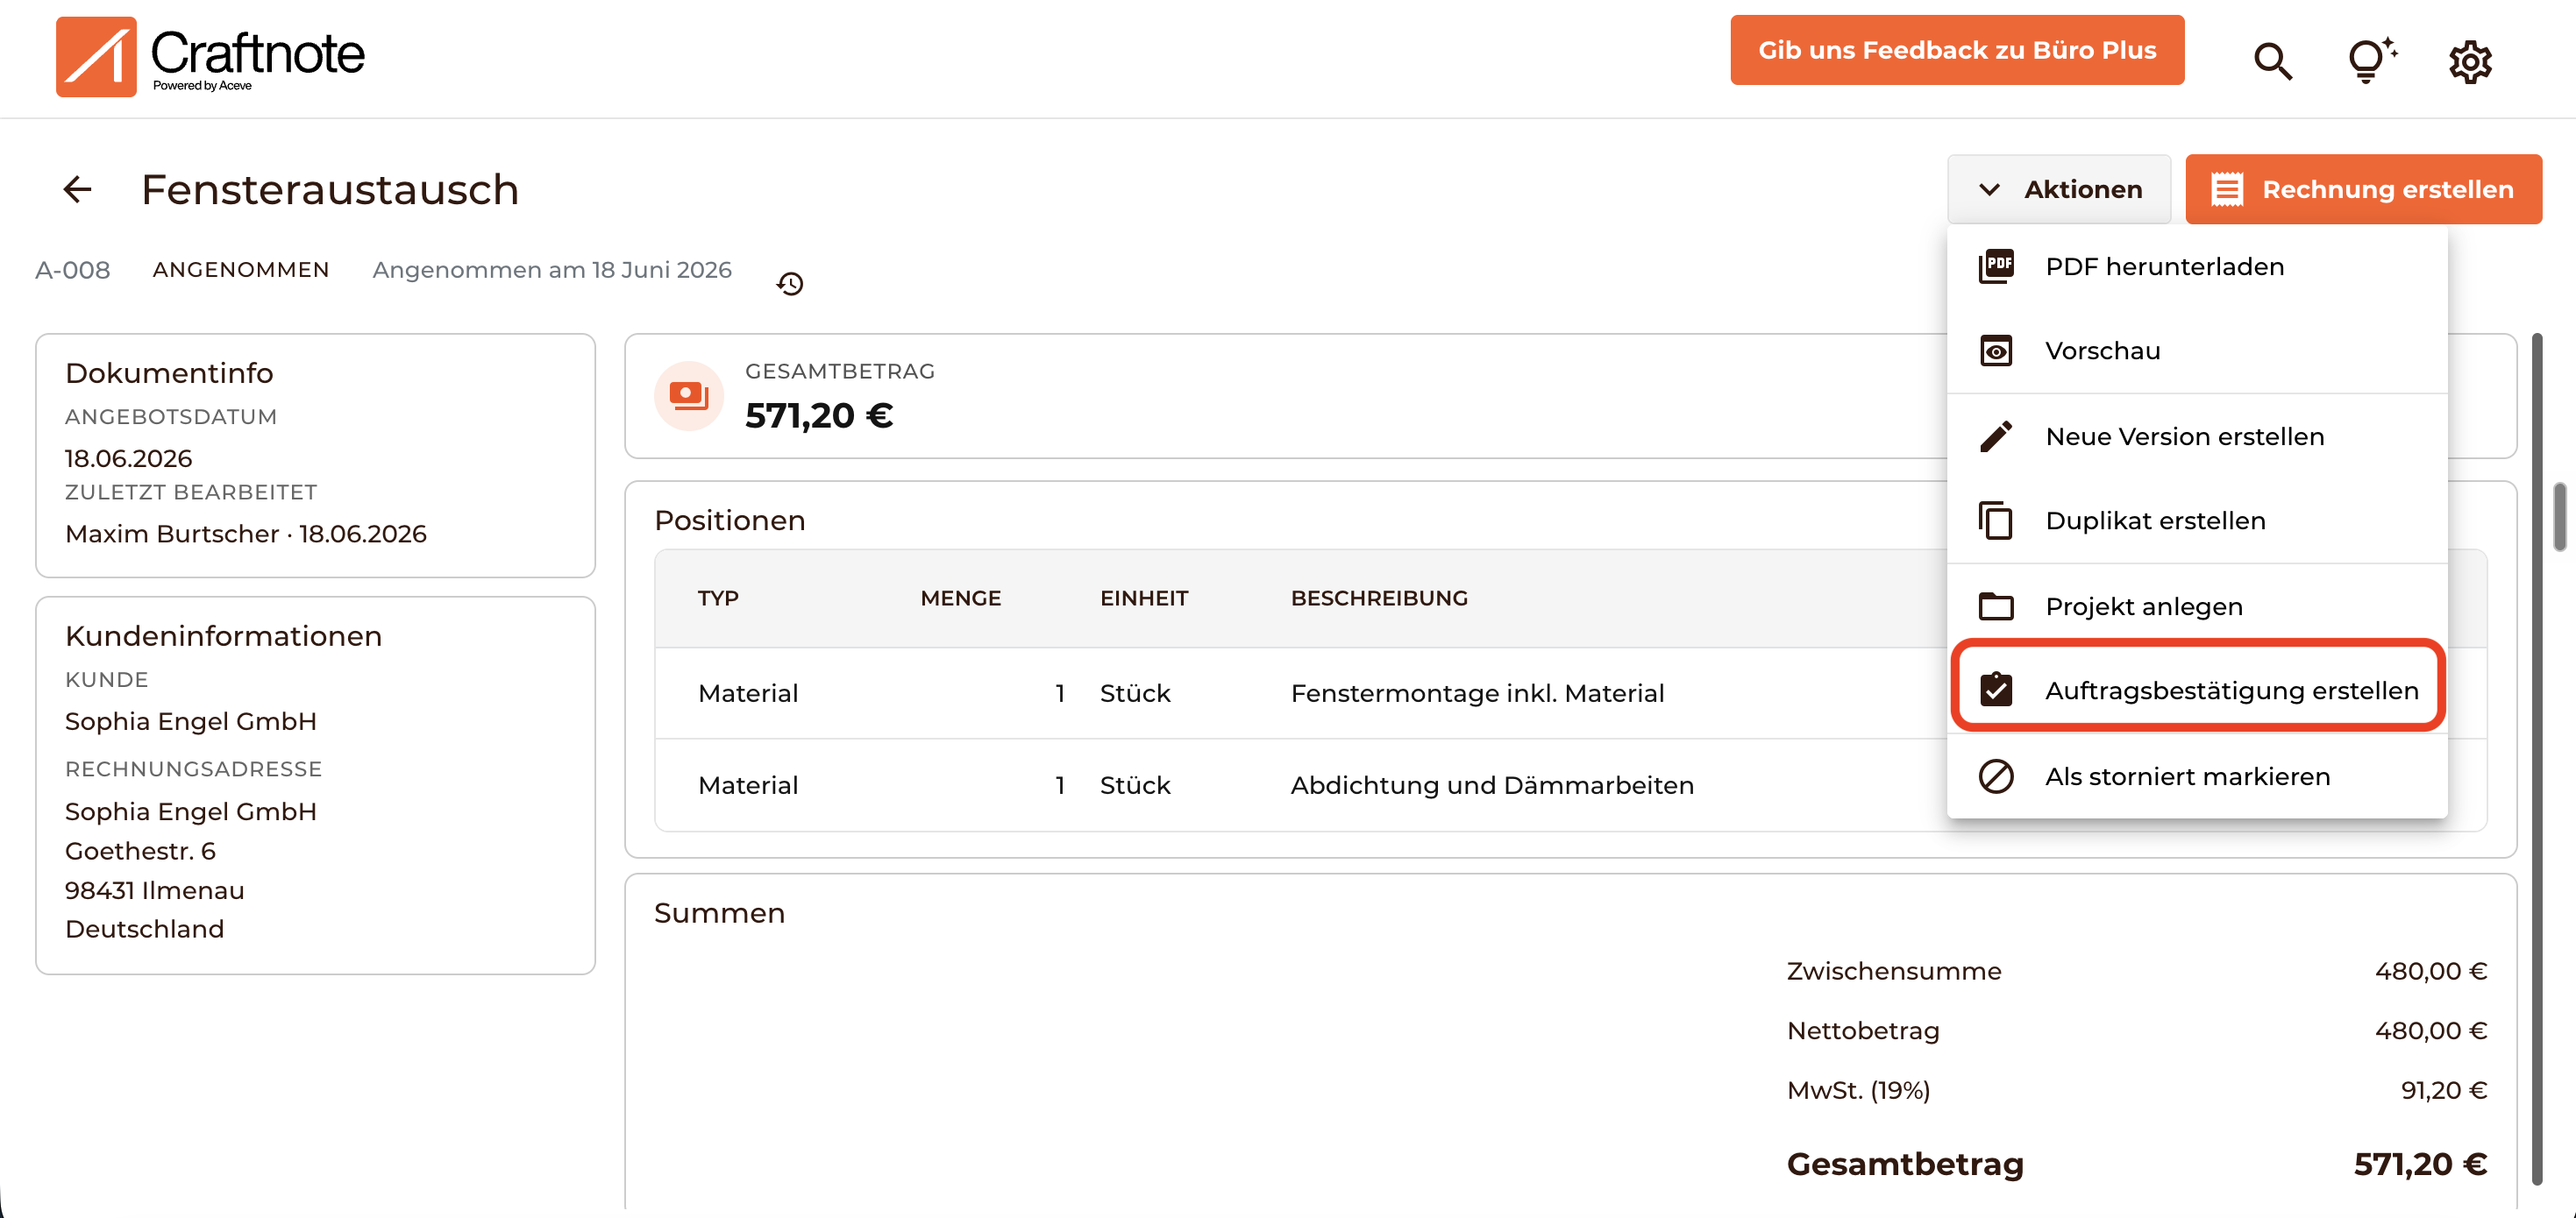Screen dimensions: 2576x1218
Task: Choose Als storniert markieren
Action: click(x=2197, y=776)
